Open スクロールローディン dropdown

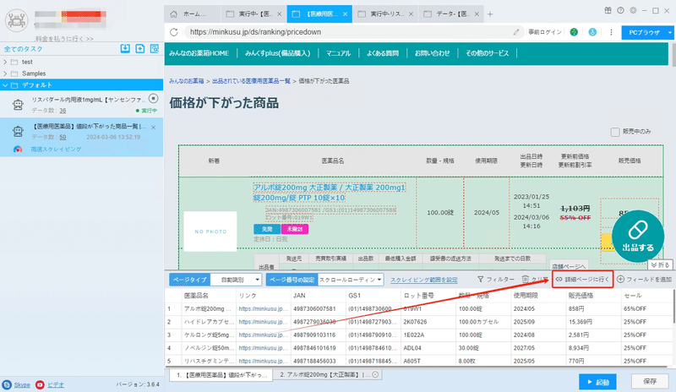[351, 280]
